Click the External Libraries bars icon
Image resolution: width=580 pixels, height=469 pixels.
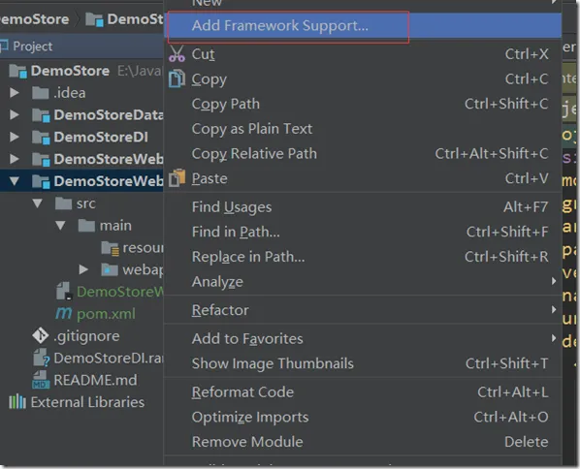tap(17, 402)
